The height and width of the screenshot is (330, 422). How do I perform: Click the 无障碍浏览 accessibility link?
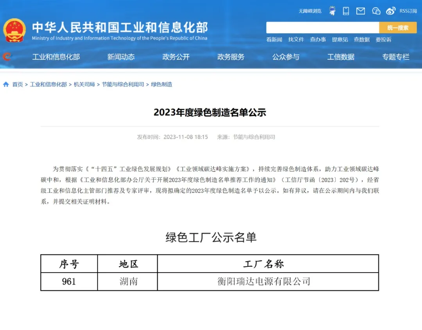point(310,11)
